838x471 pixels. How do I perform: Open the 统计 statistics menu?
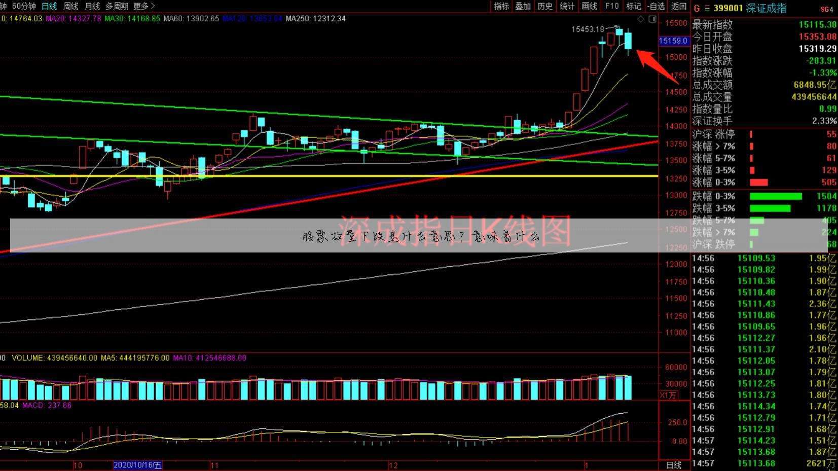coord(567,6)
